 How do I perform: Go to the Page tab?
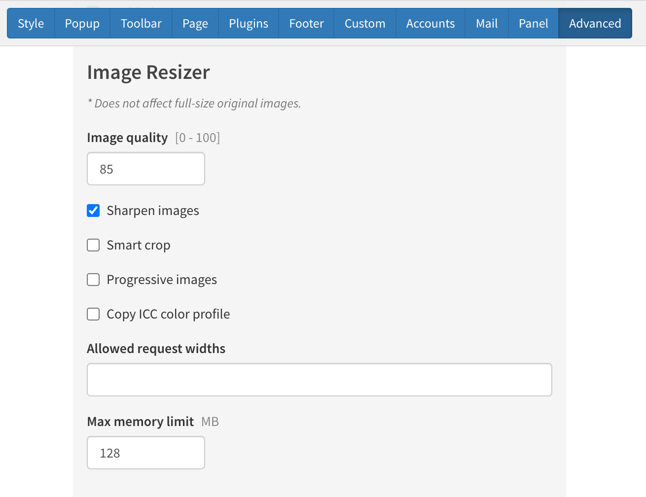[195, 23]
